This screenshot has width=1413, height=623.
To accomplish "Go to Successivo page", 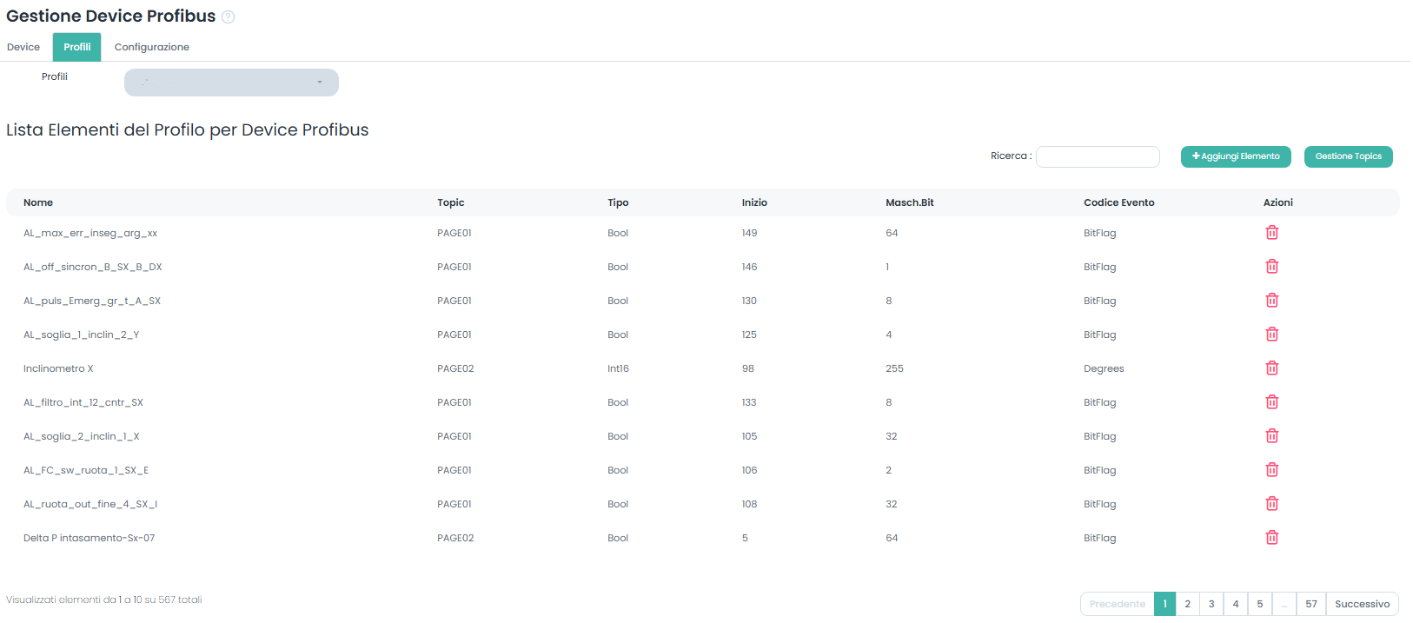I will (1362, 604).
